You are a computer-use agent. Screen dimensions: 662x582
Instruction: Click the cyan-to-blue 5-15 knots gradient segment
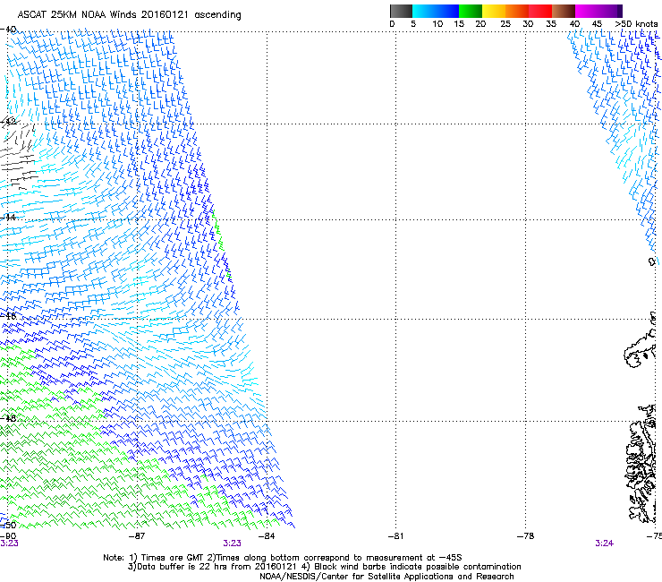point(436,11)
